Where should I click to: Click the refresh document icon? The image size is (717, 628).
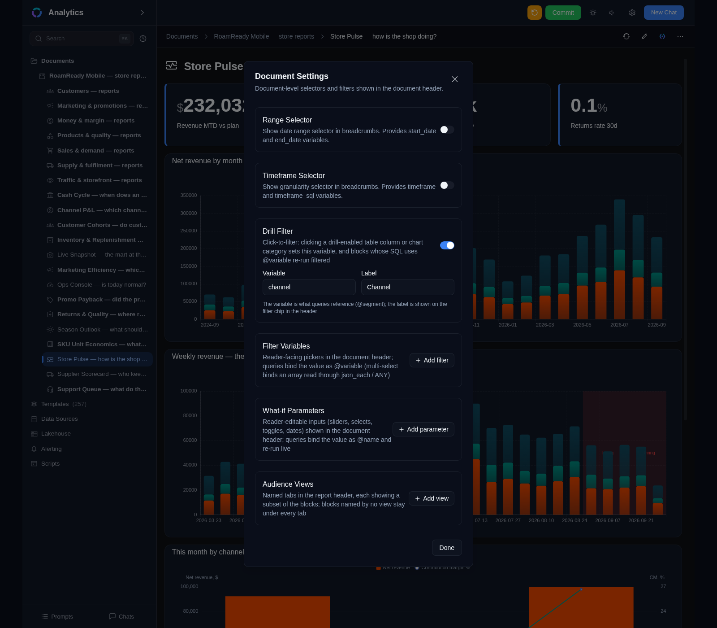coord(626,36)
